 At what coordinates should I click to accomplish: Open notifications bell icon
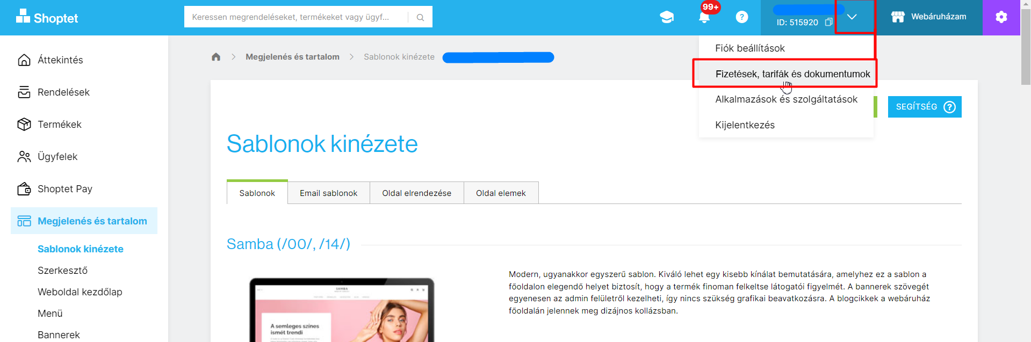[x=704, y=17]
